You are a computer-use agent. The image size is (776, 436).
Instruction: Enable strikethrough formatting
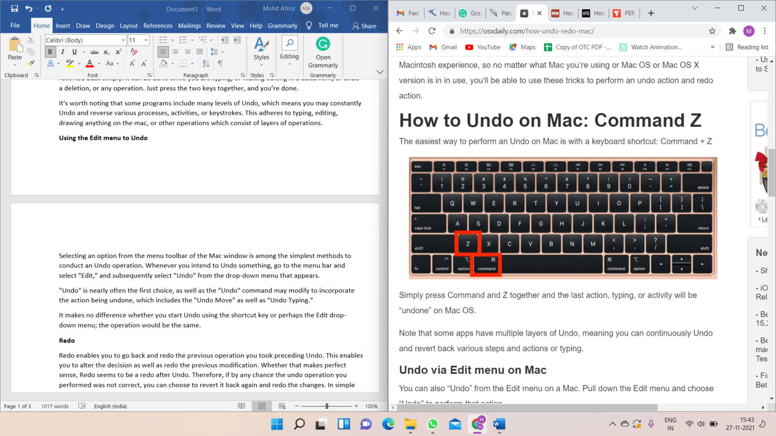click(94, 51)
